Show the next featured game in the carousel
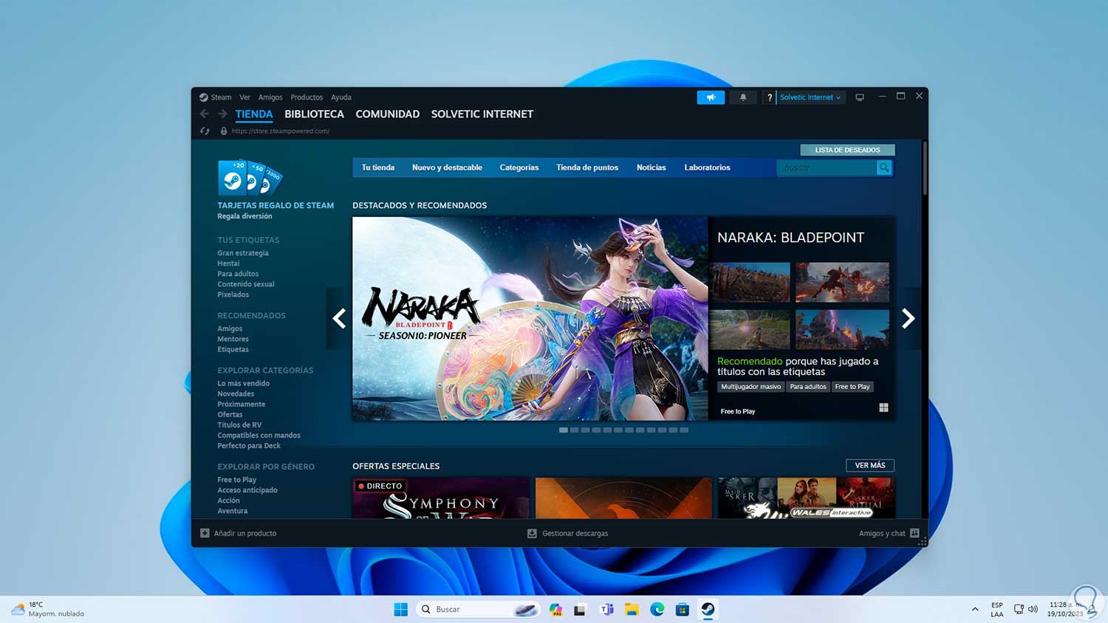1108x623 pixels. (908, 318)
